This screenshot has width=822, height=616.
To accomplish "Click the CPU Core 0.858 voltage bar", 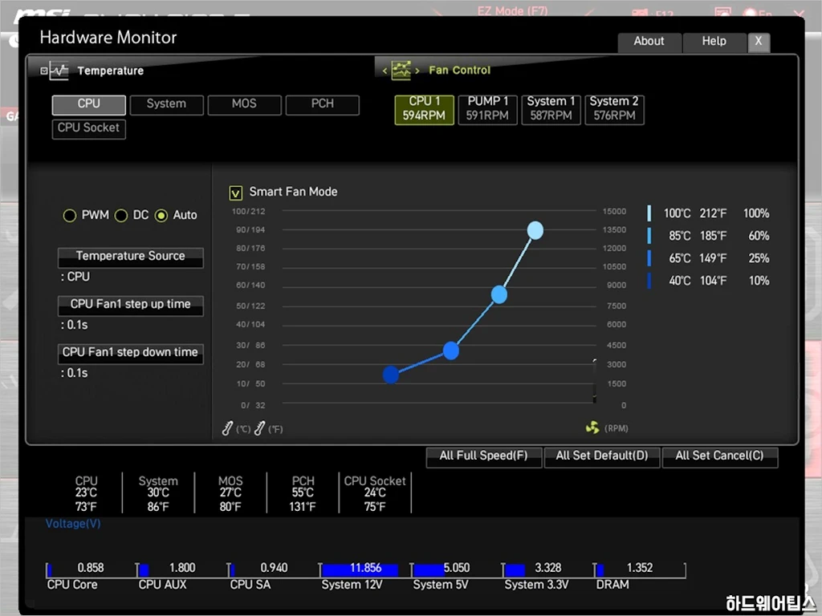I will coord(92,569).
